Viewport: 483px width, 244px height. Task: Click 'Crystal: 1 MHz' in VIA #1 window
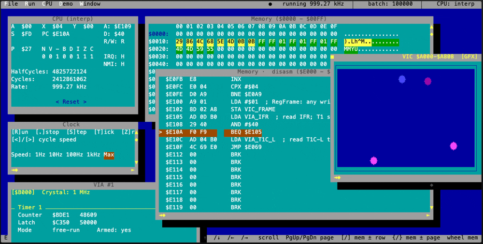[x=66, y=193]
